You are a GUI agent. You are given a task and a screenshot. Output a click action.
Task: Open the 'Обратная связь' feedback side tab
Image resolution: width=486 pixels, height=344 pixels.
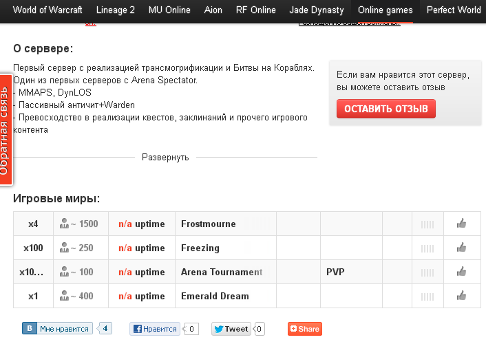6,130
